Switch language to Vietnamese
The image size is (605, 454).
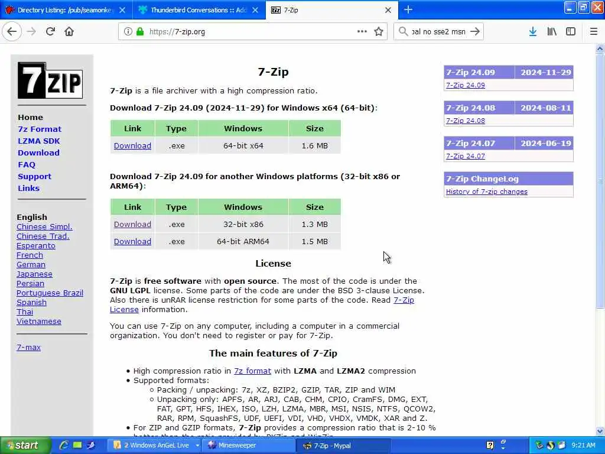pyautogui.click(x=39, y=321)
